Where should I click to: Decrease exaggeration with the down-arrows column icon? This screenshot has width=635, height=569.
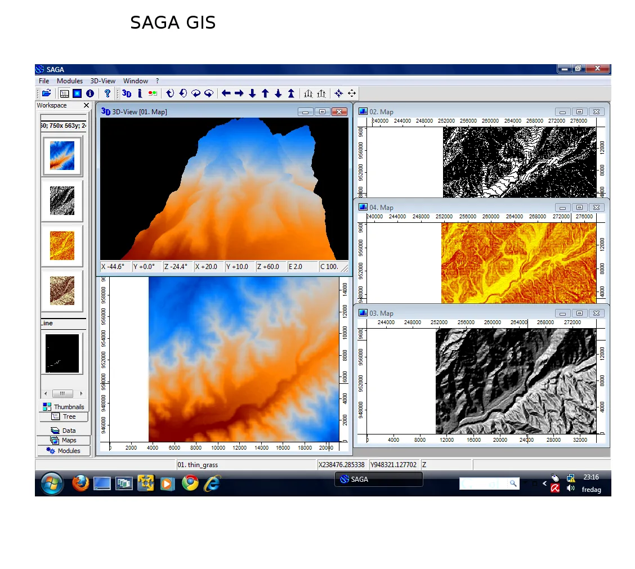[308, 93]
